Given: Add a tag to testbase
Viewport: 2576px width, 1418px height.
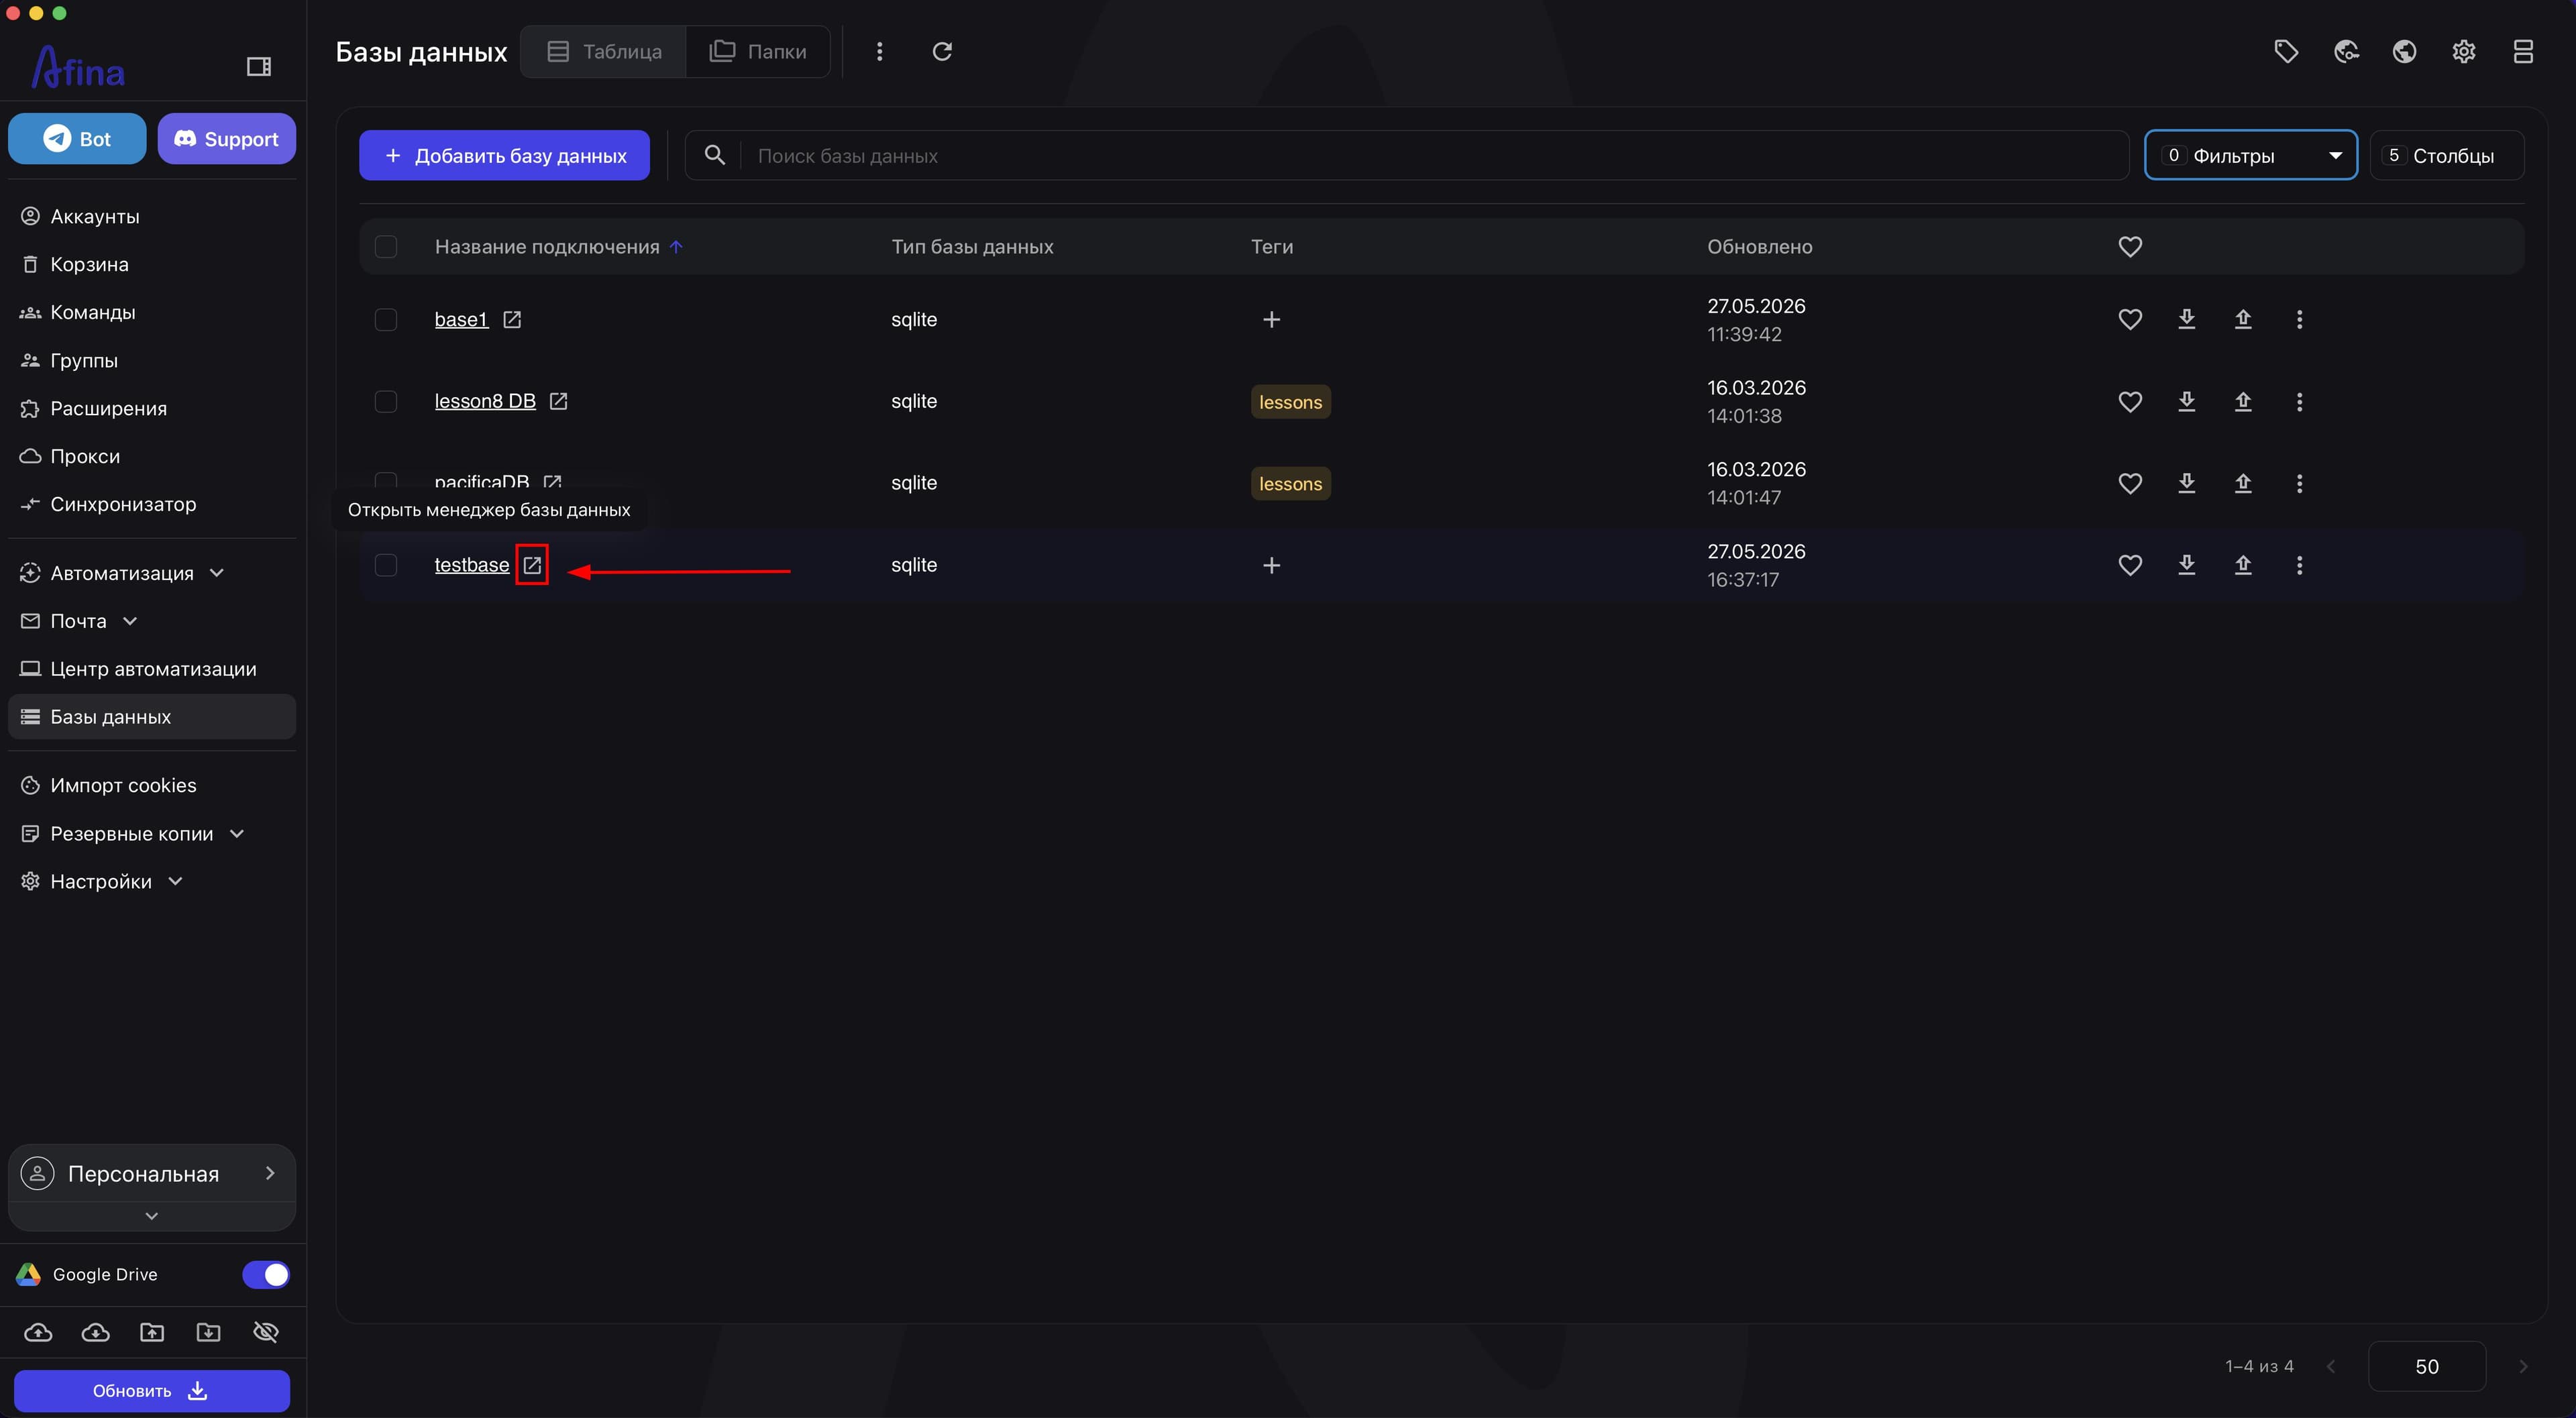Looking at the screenshot, I should point(1271,565).
